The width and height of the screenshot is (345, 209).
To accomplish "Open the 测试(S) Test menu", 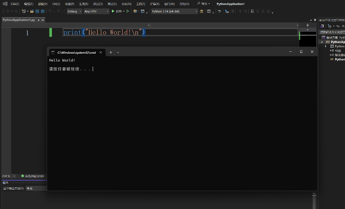I will point(112,4).
